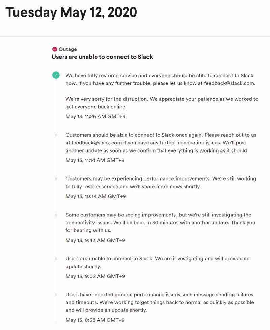Click the timeline dot beside the 9:02 AM update
This screenshot has height=330, width=270.
(56, 258)
